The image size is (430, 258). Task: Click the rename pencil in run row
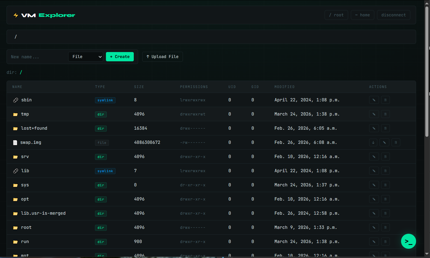point(374,242)
